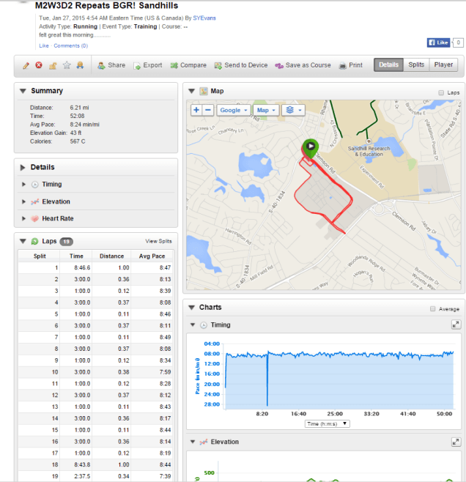This screenshot has height=482, width=466.
Task: Maximize the Elevation chart with expand icon
Action: tap(456, 442)
